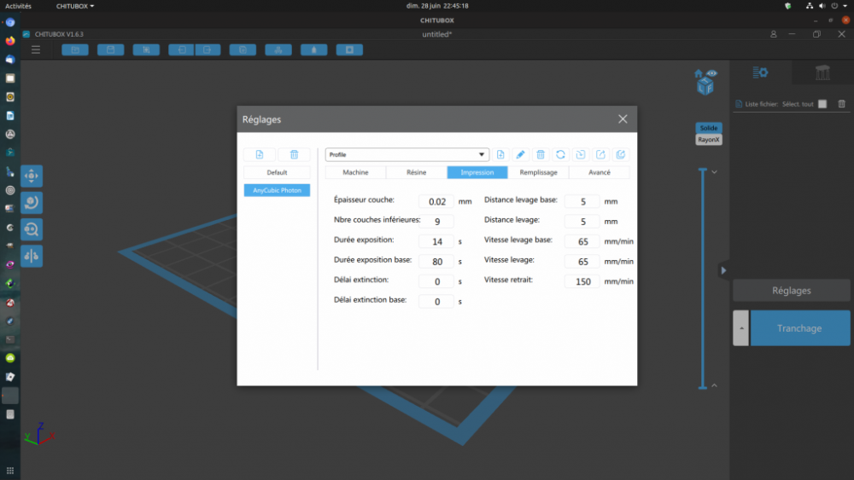854x480 pixels.
Task: Open the hamburger menu in CHITUBOX toolbar
Action: click(36, 50)
